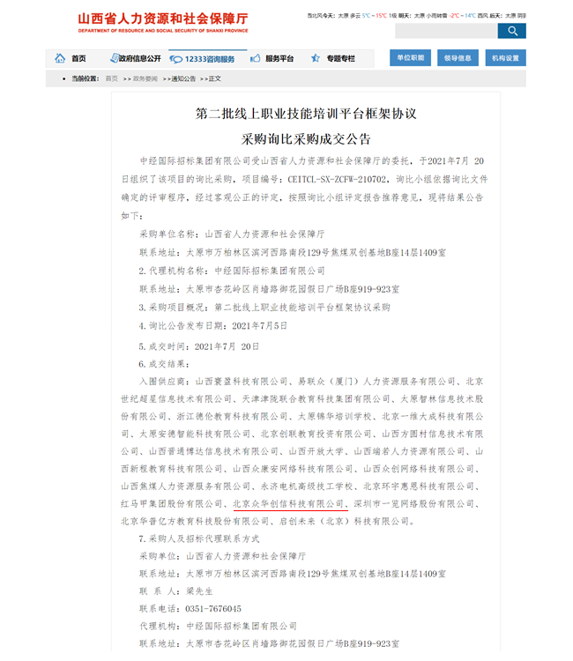Click the supplier name 红马甲集团股份有限公司
573x661 pixels.
tap(171, 504)
